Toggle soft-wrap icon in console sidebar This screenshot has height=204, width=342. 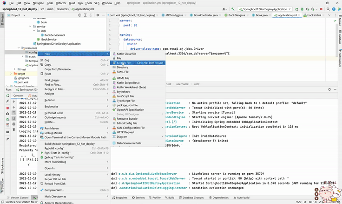(x=14, y=113)
